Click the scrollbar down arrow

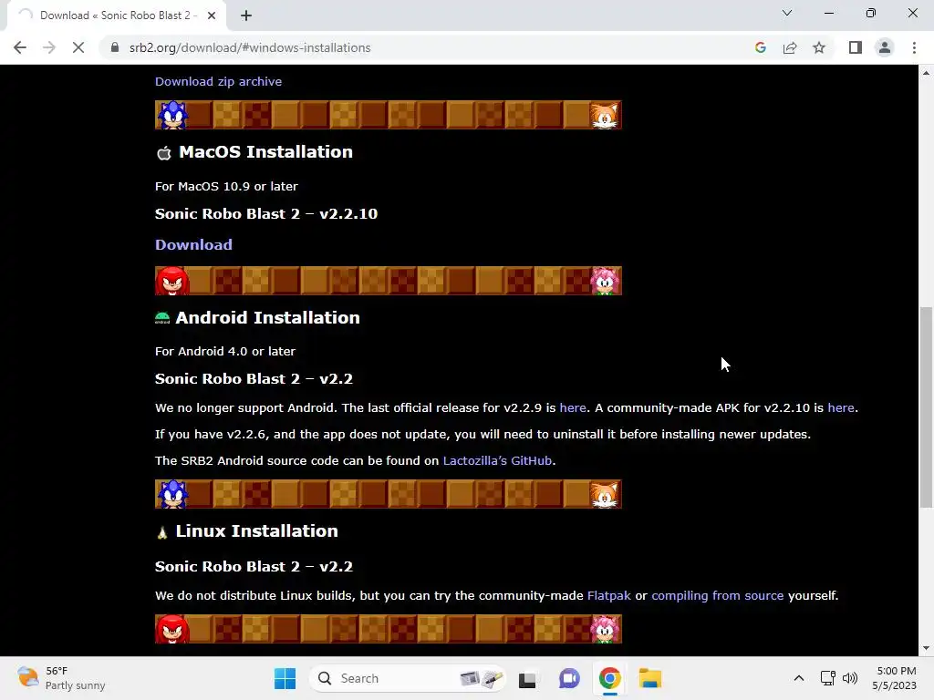tap(926, 648)
